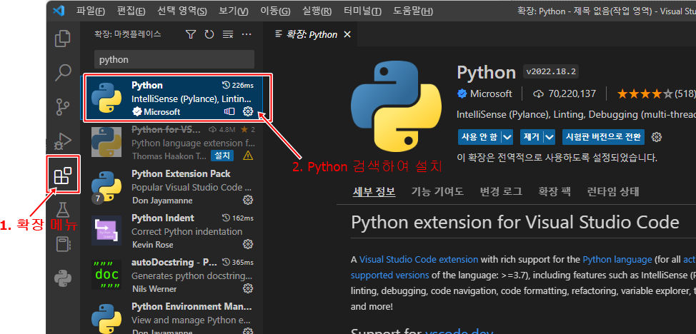Open the 파일(F) menu
The height and width of the screenshot is (334, 696).
click(x=91, y=11)
